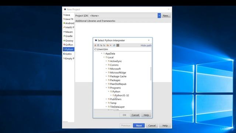This screenshot has height=133, width=236.
Task: Select the Publishers folder
Action: click(115, 99)
